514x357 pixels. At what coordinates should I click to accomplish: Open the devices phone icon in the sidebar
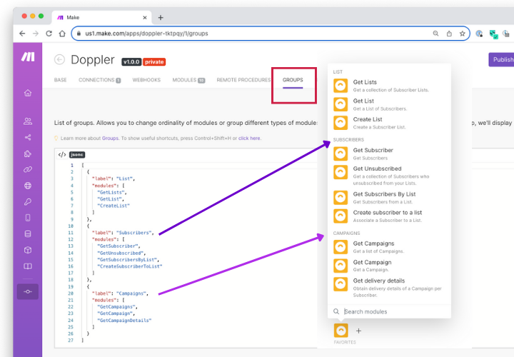coord(28,218)
